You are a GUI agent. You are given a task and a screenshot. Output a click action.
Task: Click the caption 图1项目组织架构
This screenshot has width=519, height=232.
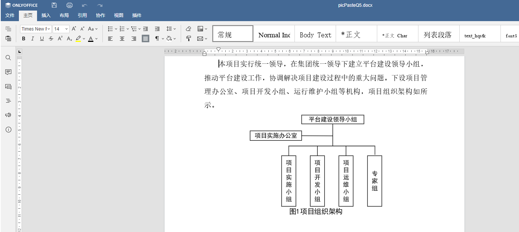(x=316, y=212)
